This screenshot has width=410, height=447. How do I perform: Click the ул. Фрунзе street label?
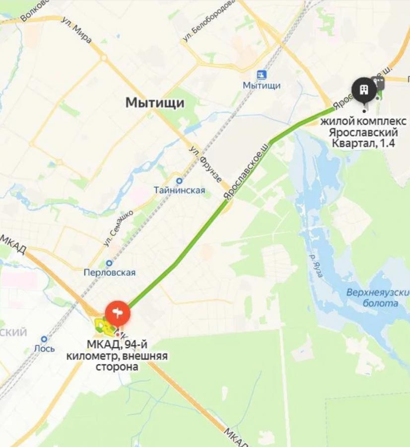point(206,164)
